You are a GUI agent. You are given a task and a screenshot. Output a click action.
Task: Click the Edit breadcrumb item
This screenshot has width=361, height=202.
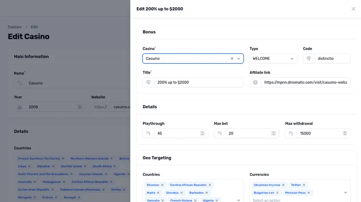[34, 27]
